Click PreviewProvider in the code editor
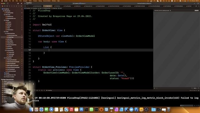 tap(79, 67)
